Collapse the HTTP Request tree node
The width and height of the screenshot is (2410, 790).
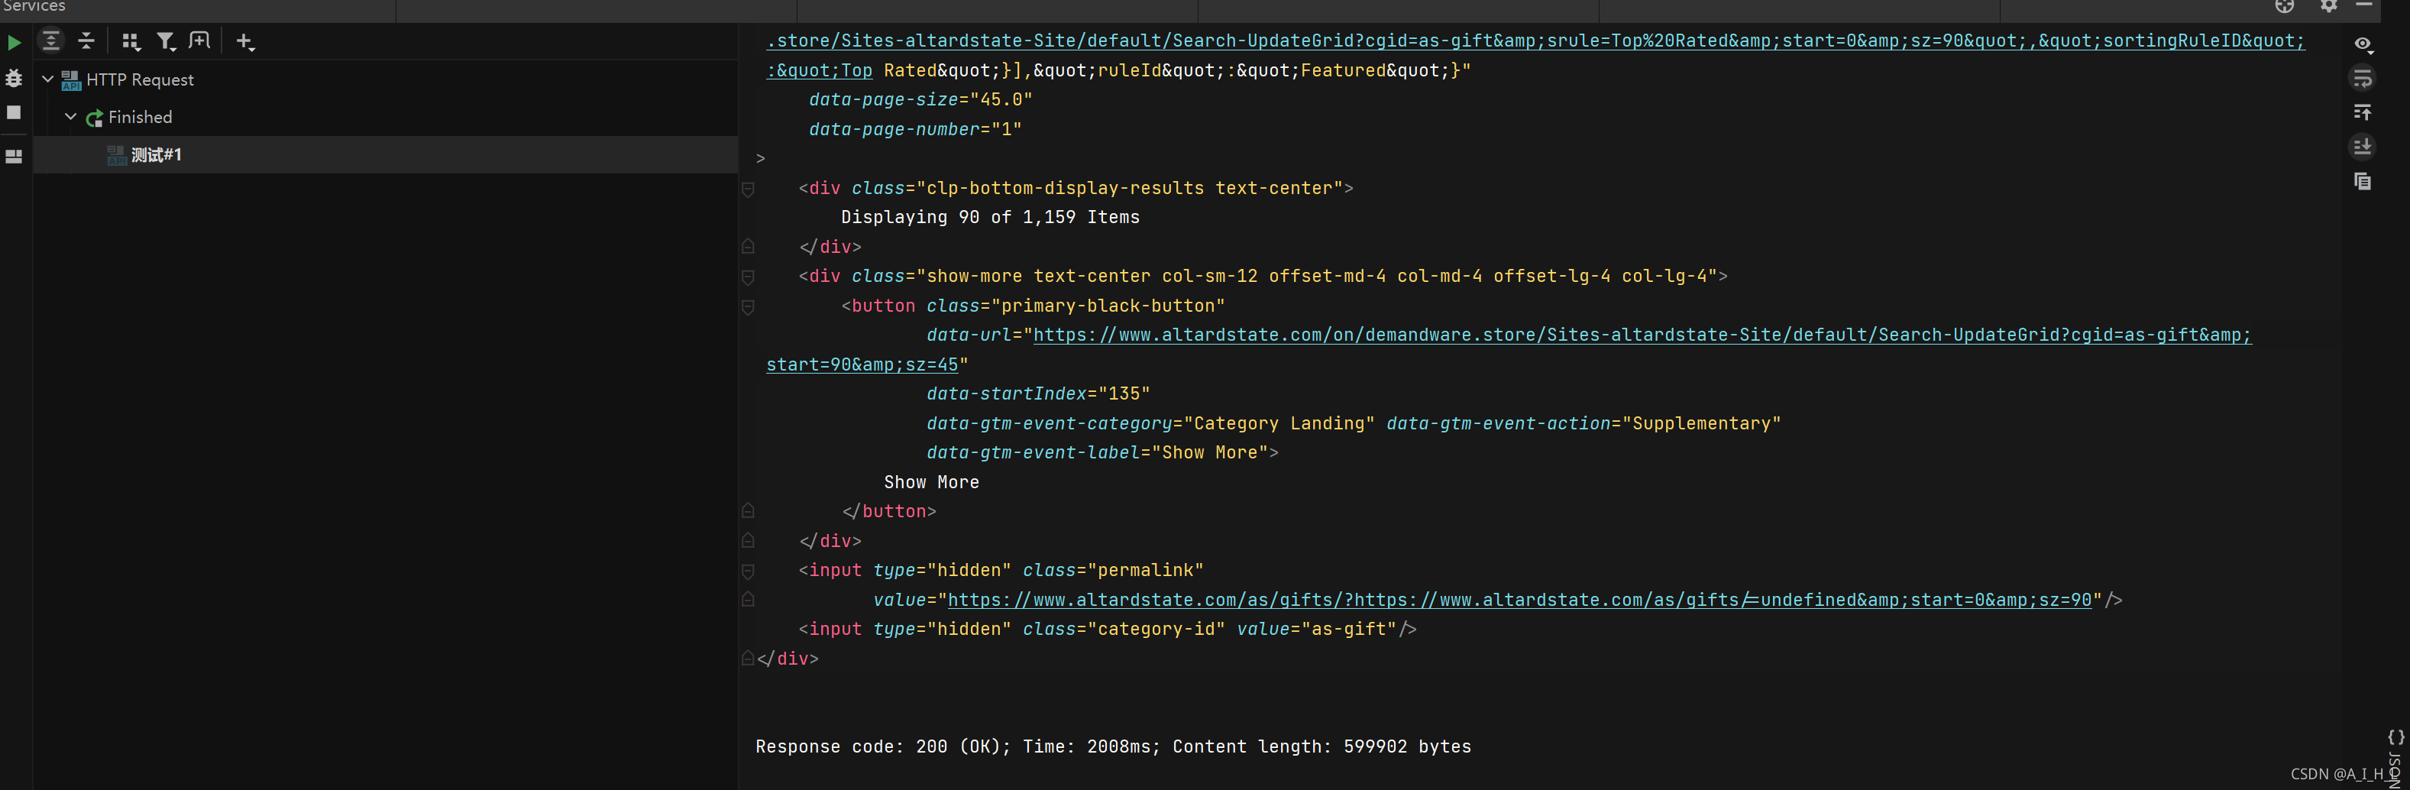pyautogui.click(x=47, y=79)
